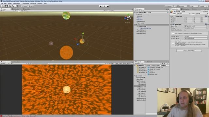Viewport: 209px width, 117px height.
Task: Open the Collab dropdown
Action: (x=169, y=6)
